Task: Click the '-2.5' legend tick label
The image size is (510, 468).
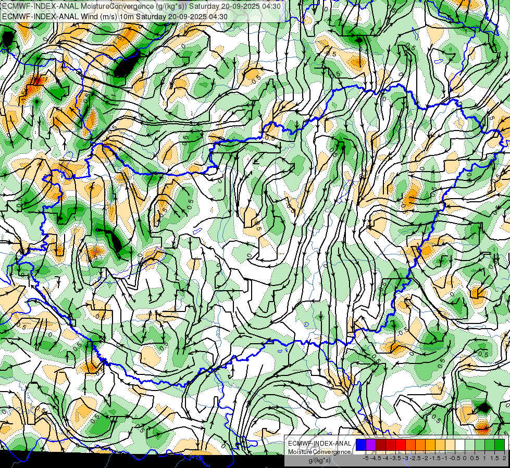Action: click(415, 458)
